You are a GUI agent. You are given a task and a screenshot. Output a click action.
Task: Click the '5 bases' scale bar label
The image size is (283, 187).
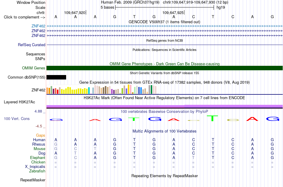pyautogui.click(x=107, y=7)
